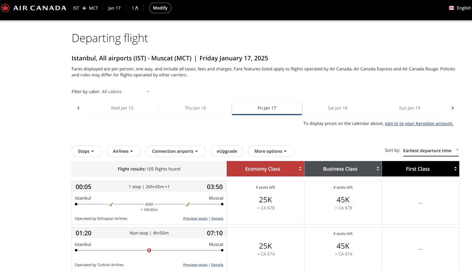472x270 pixels.
Task: Click the sort arrows on Business Class header
Action: point(378,169)
